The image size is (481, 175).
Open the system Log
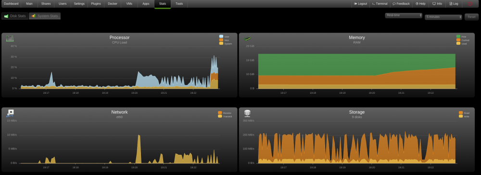coord(454,4)
